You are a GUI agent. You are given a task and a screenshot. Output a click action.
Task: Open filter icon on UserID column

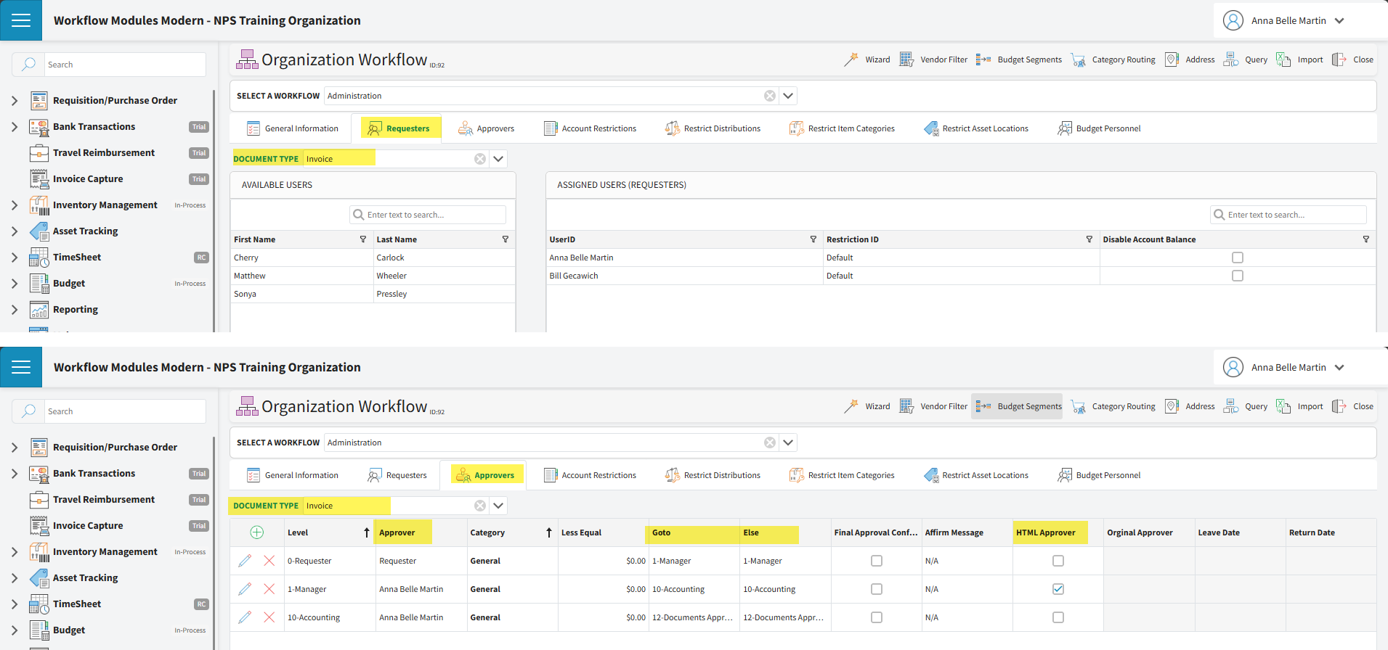[x=813, y=239]
